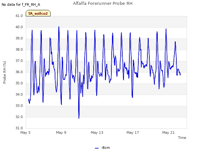Image resolution: width=206 pixels, height=154 pixels.
Task: Click the blue -8cm legend swatch
Action: tap(97, 148)
